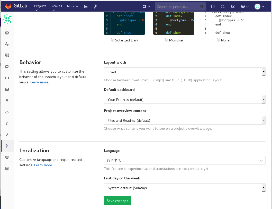
Task: Follow Learn more link under Localization
Action: click(x=43, y=165)
